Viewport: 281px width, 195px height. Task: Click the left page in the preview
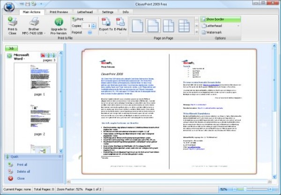pyautogui.click(x=126, y=111)
